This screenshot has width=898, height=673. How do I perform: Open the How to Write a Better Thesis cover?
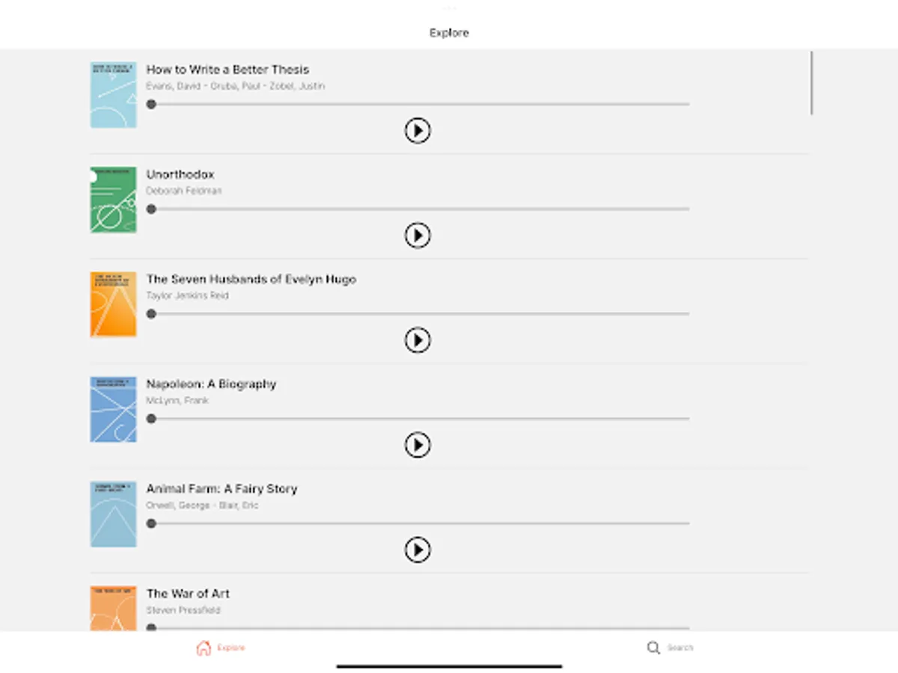[x=113, y=95]
